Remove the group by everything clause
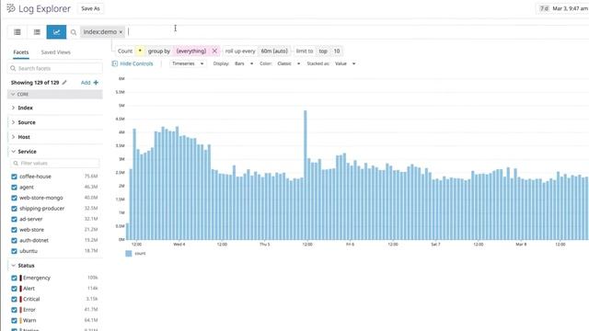Viewport: 589px width, 331px height. 214,51
